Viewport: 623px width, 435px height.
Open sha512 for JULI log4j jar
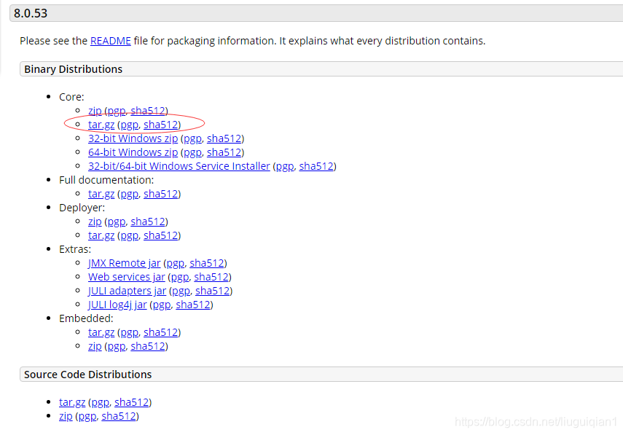[x=193, y=305]
